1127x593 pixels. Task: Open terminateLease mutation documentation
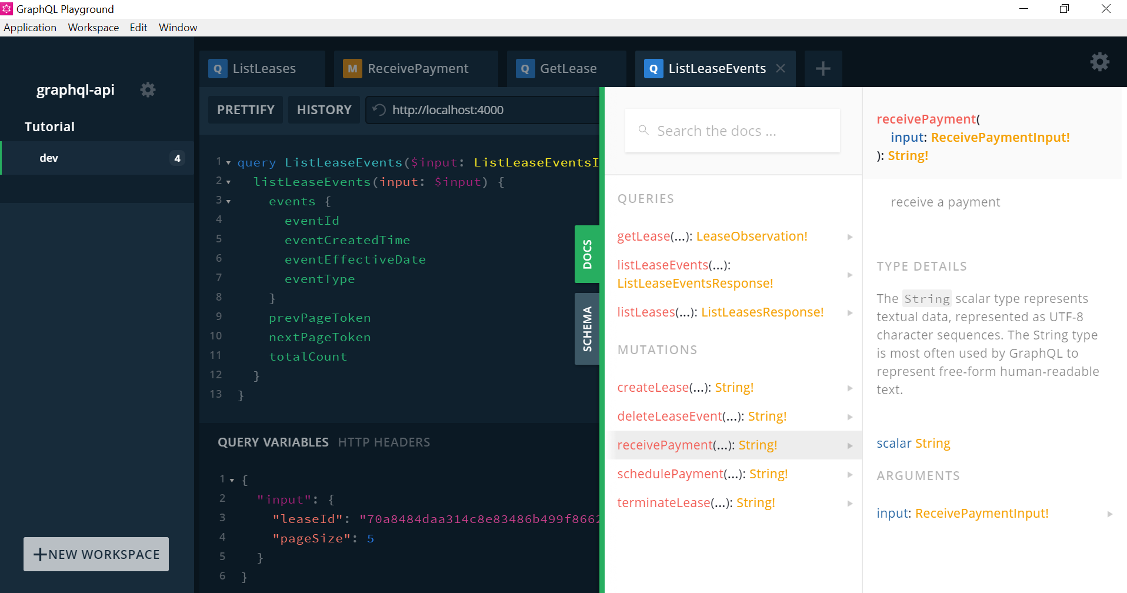733,503
